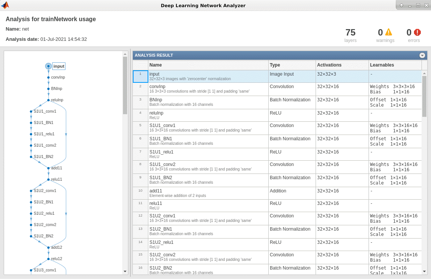Screen dimensions: 431x279
Task: Open the Analysis Result panel dropdown arrow
Action: point(422,55)
